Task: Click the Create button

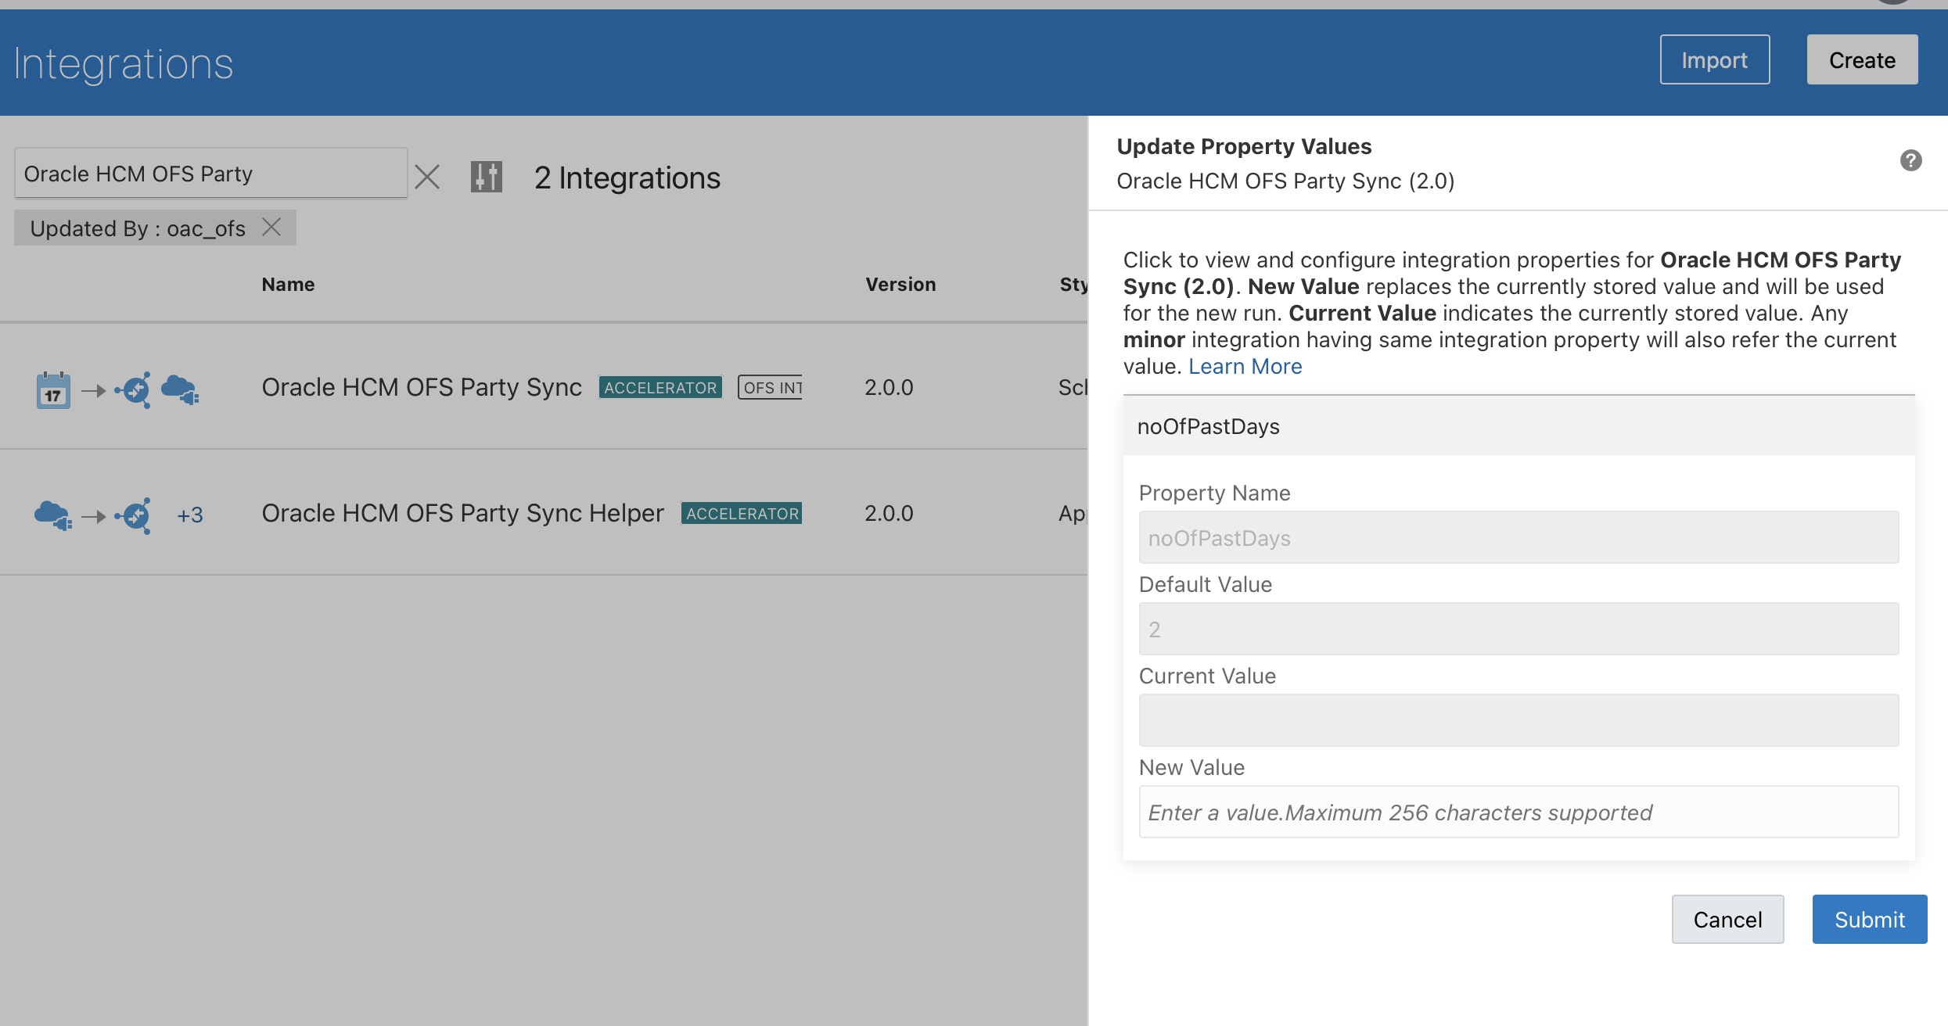Action: pos(1861,60)
